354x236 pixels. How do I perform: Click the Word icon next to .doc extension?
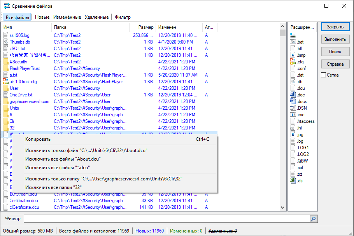[293, 94]
